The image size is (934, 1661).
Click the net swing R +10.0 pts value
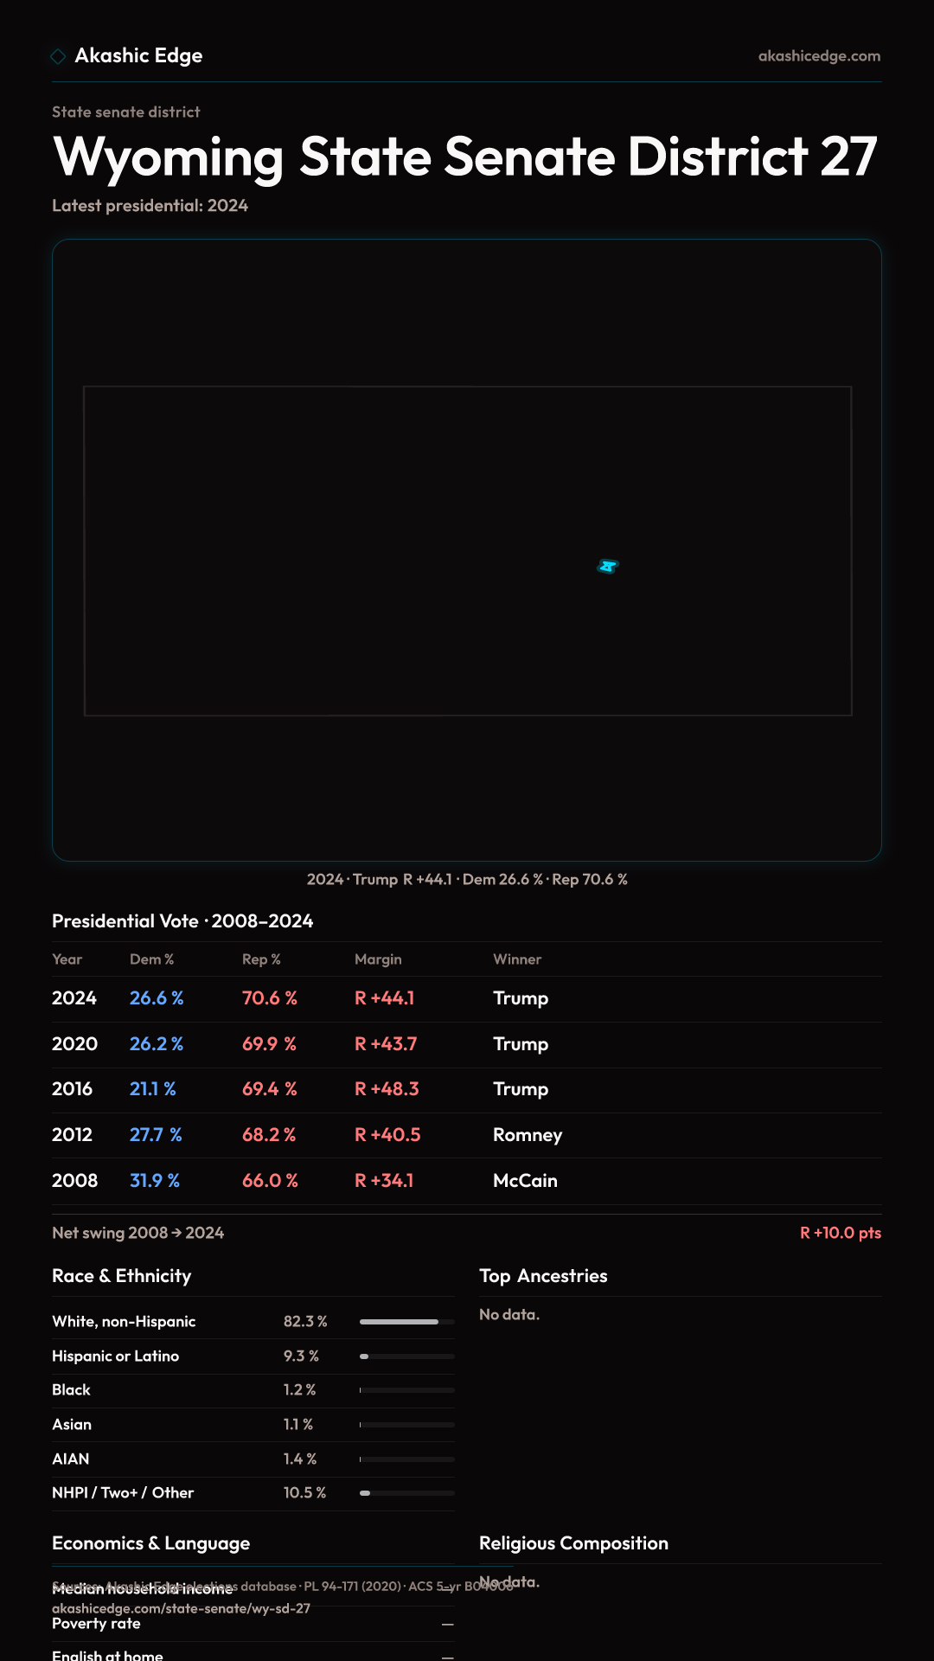pos(840,1233)
